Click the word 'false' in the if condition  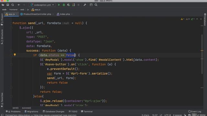pos(71,55)
